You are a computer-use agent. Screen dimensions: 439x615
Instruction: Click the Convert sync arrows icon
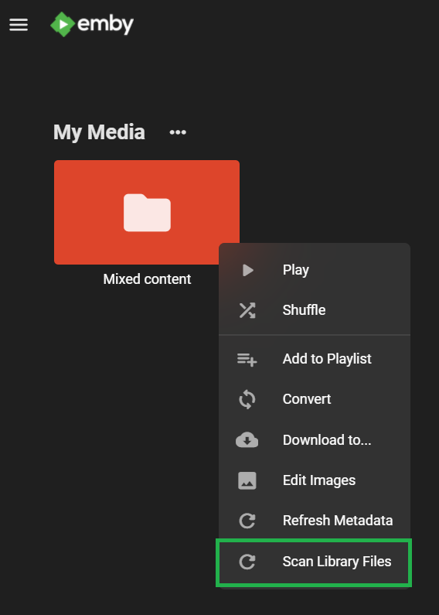tap(247, 399)
